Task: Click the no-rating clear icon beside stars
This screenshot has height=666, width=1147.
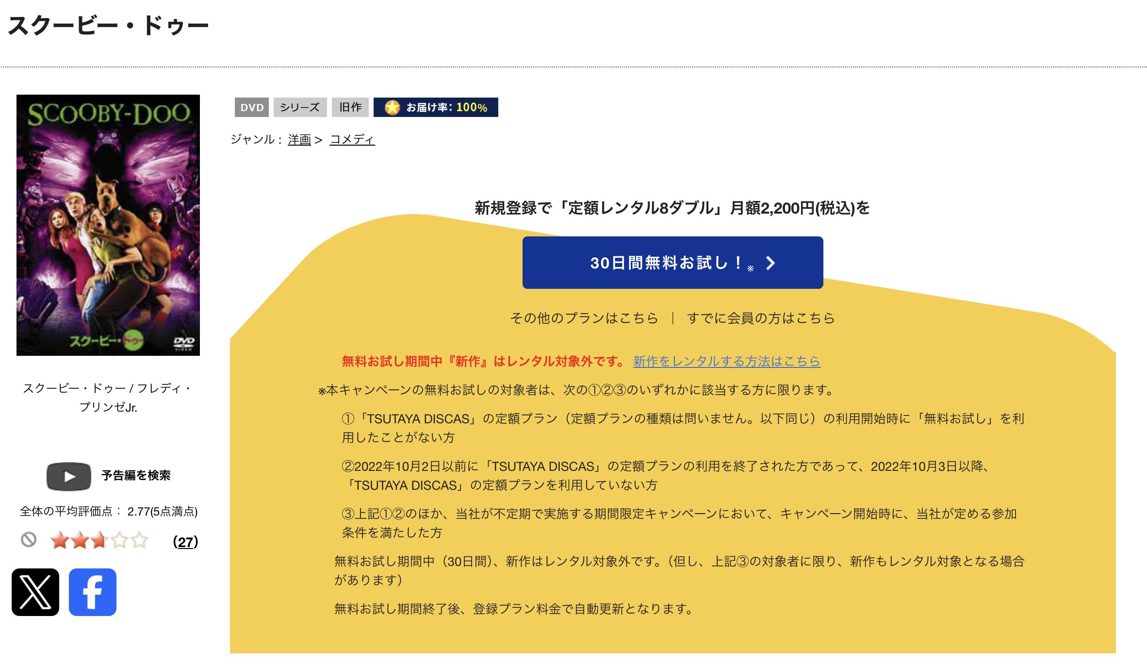Action: pos(29,539)
